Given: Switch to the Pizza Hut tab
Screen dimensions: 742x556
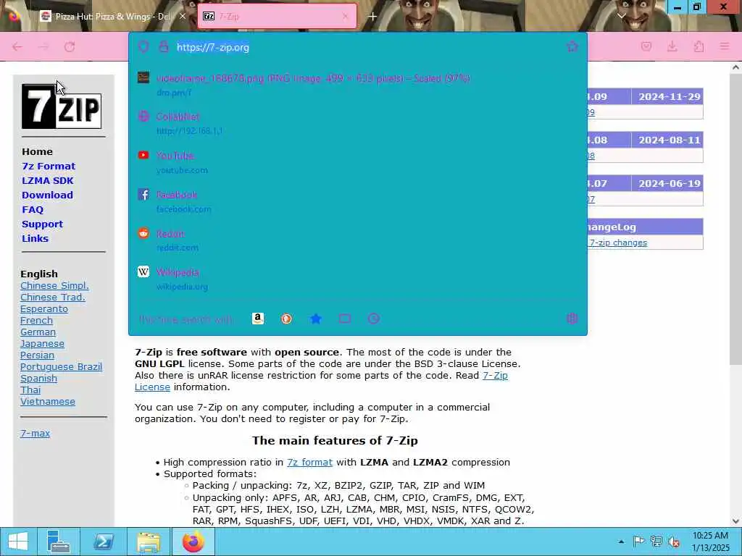Looking at the screenshot, I should click(112, 17).
